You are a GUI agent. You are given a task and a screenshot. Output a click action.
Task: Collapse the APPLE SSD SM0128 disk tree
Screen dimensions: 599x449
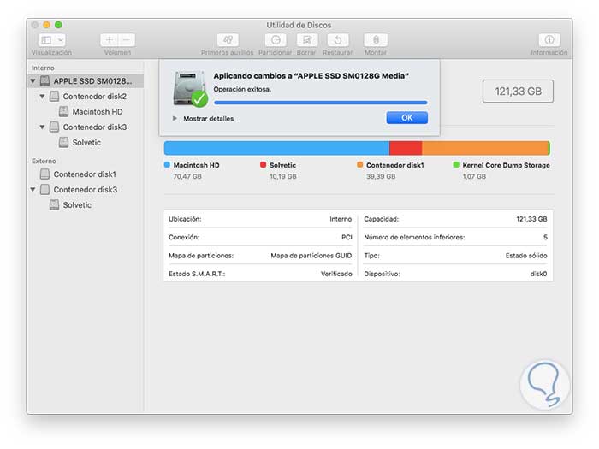(33, 81)
